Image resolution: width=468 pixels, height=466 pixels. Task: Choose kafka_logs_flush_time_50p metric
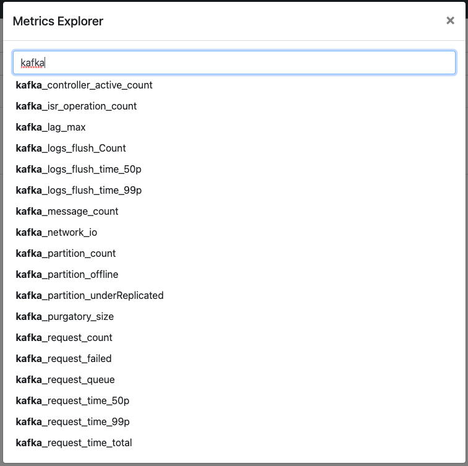tap(79, 169)
